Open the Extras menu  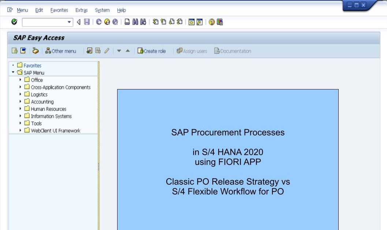coord(81,10)
